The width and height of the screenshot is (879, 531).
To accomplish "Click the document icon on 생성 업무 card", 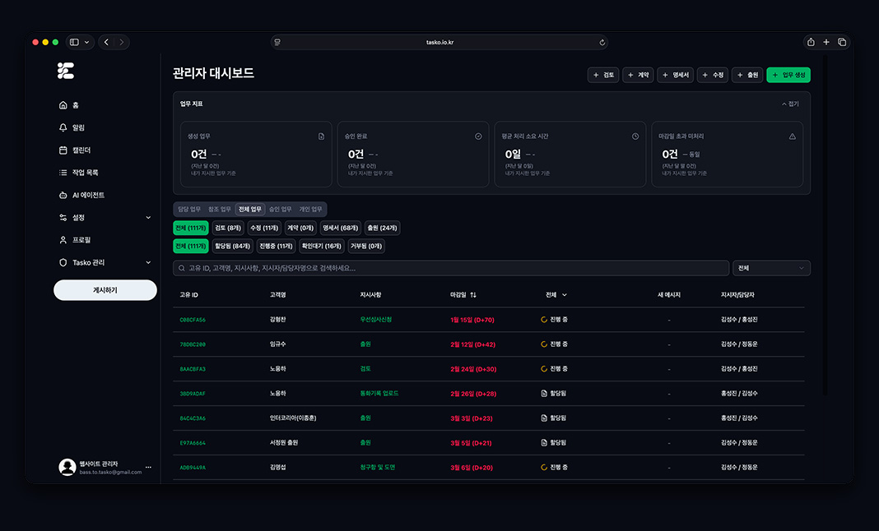I will (321, 136).
